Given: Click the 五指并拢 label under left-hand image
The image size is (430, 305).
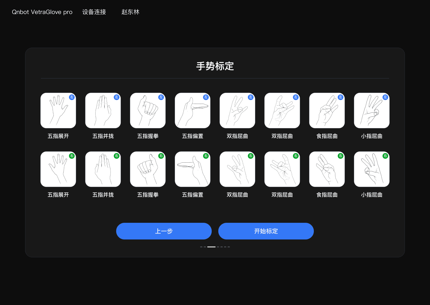Looking at the screenshot, I should point(103,136).
